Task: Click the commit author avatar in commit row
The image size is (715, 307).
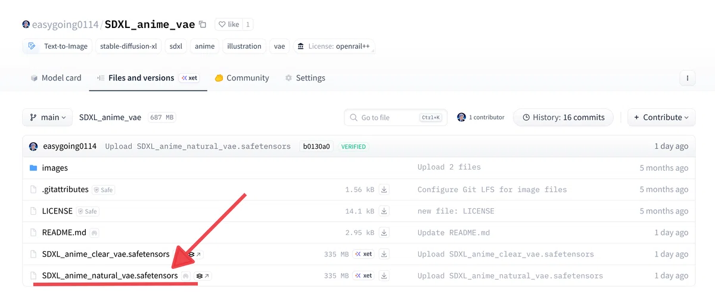Action: (33, 146)
